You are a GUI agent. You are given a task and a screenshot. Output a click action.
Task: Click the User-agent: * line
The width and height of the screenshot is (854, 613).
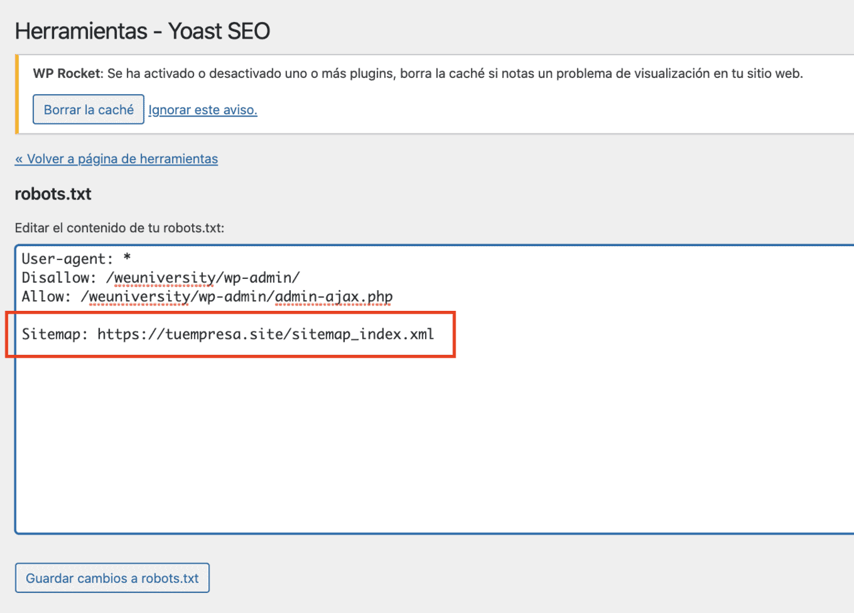(75, 259)
